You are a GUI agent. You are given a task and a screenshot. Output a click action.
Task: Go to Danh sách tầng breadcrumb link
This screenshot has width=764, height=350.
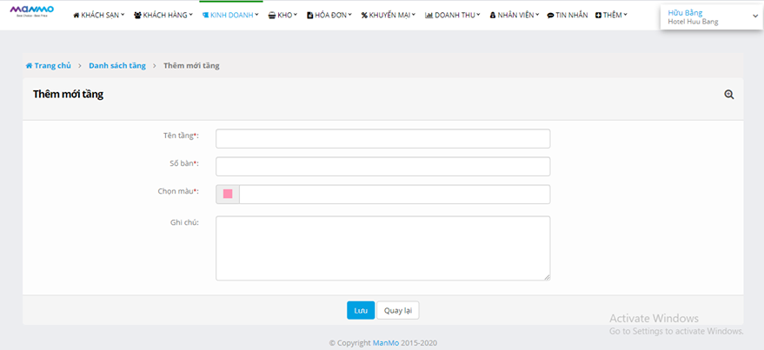[116, 66]
